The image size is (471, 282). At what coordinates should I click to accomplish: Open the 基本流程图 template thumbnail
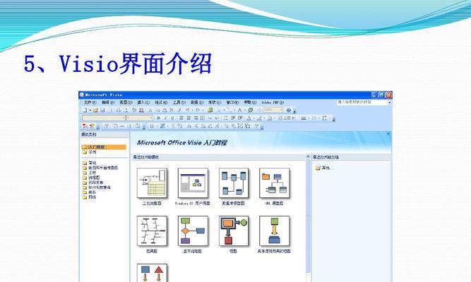click(193, 231)
